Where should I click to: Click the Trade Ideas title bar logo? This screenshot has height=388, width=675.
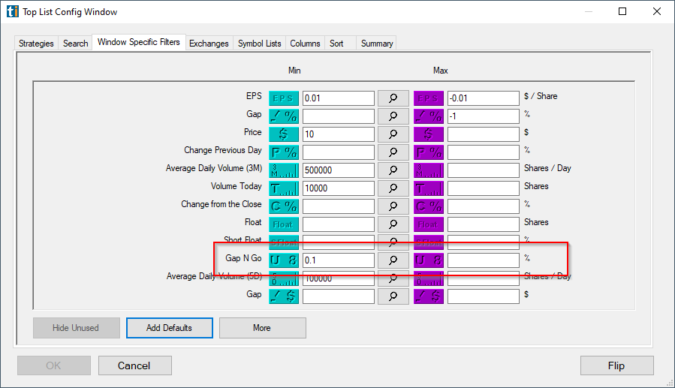pyautogui.click(x=13, y=11)
